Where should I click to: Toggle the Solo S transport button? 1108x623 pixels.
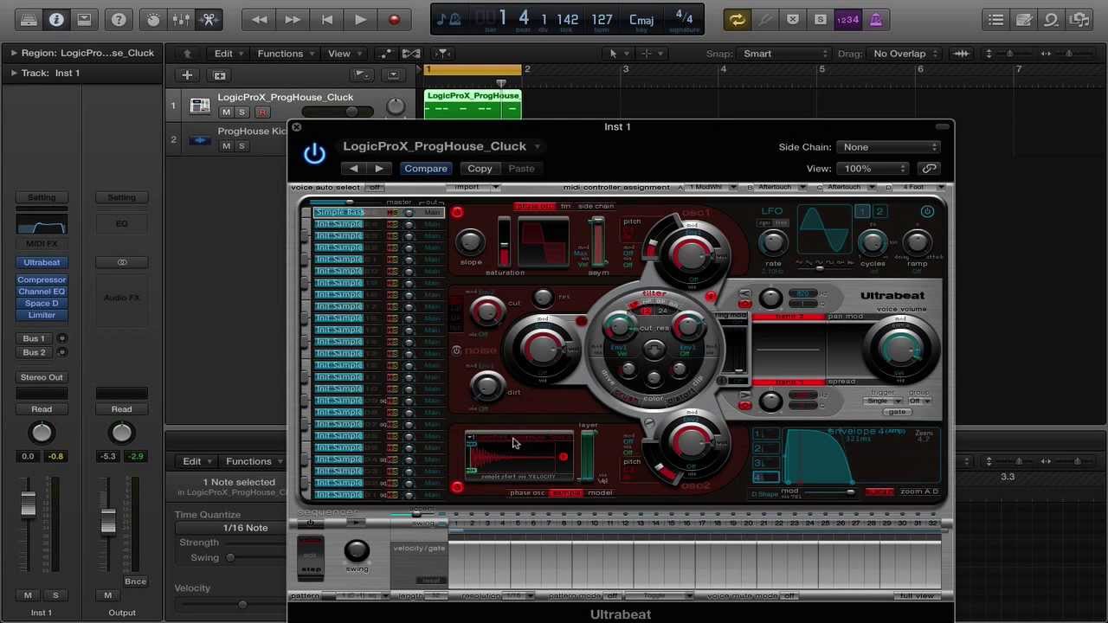tap(820, 19)
